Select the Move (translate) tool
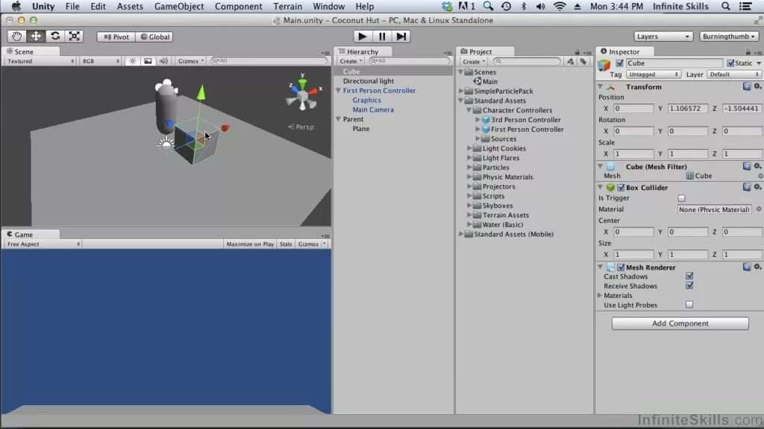Screen dimensions: 764x429 click(36, 36)
